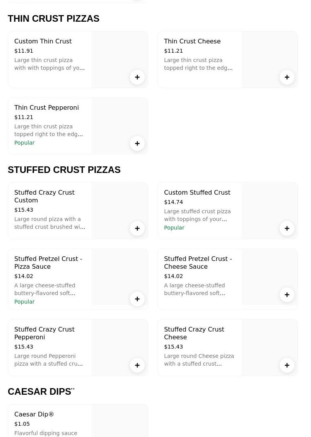Add Stuffed Crazy Crust Pepperoni to cart
The height and width of the screenshot is (437, 311).
tap(137, 365)
